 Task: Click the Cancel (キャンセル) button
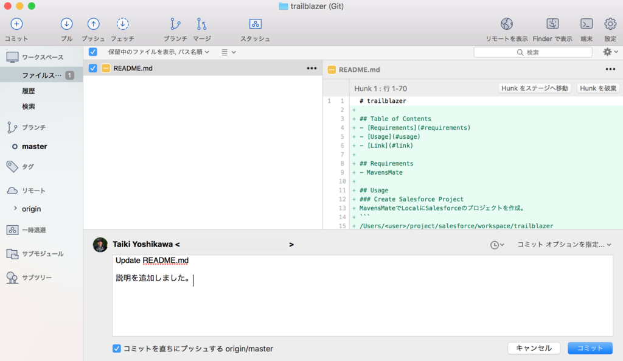click(x=534, y=348)
